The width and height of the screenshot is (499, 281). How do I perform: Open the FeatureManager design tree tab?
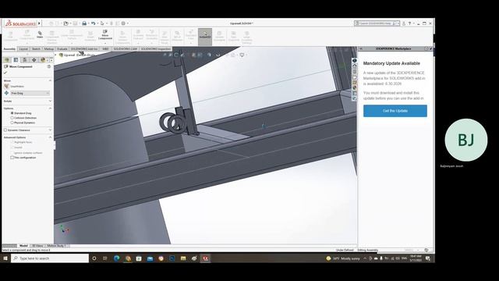(x=7, y=60)
